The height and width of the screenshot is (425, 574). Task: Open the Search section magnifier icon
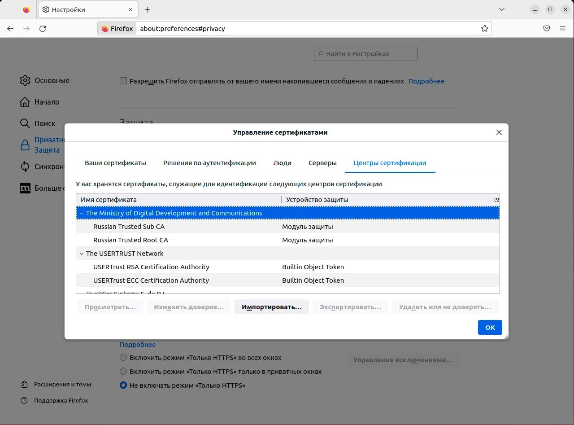coord(25,123)
